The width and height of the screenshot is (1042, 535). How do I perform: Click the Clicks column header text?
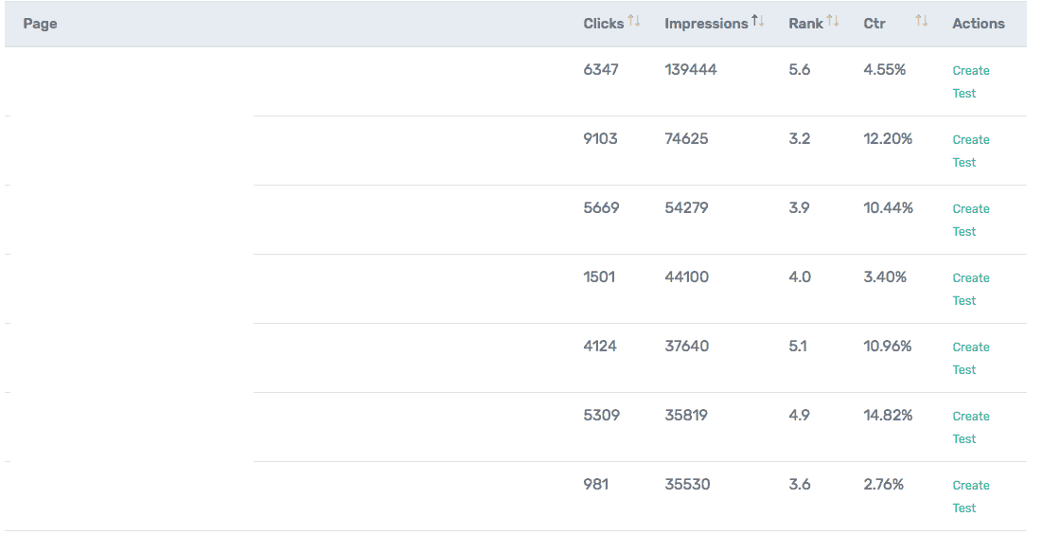603,24
